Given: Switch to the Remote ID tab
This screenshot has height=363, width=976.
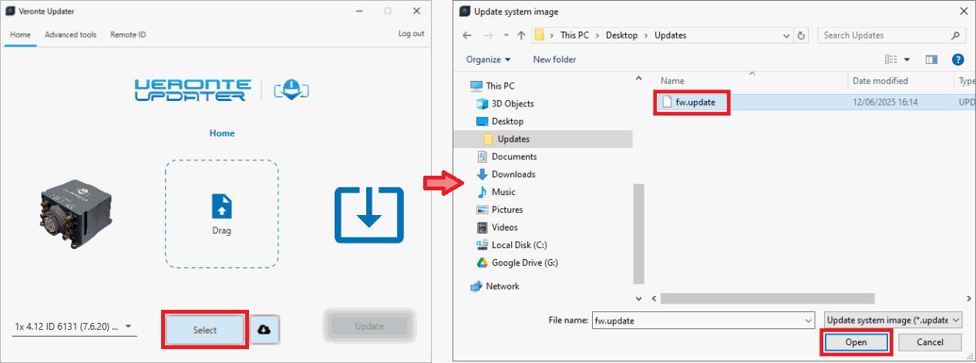Looking at the screenshot, I should [x=128, y=35].
